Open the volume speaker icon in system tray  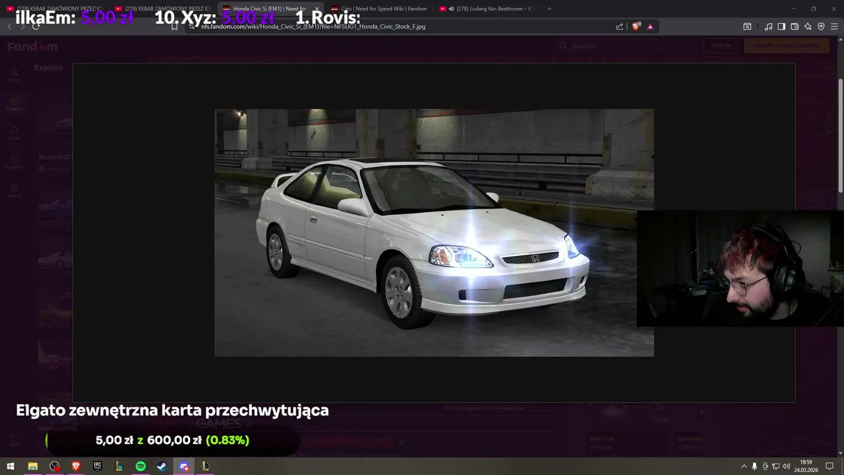pos(786,466)
